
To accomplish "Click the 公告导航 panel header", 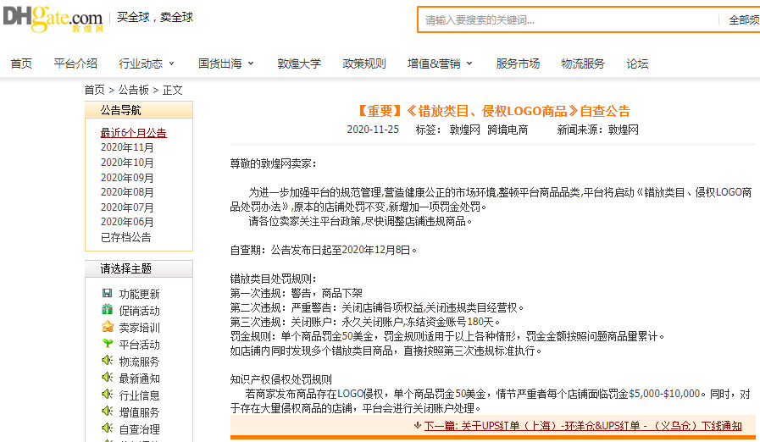I will [x=139, y=110].
